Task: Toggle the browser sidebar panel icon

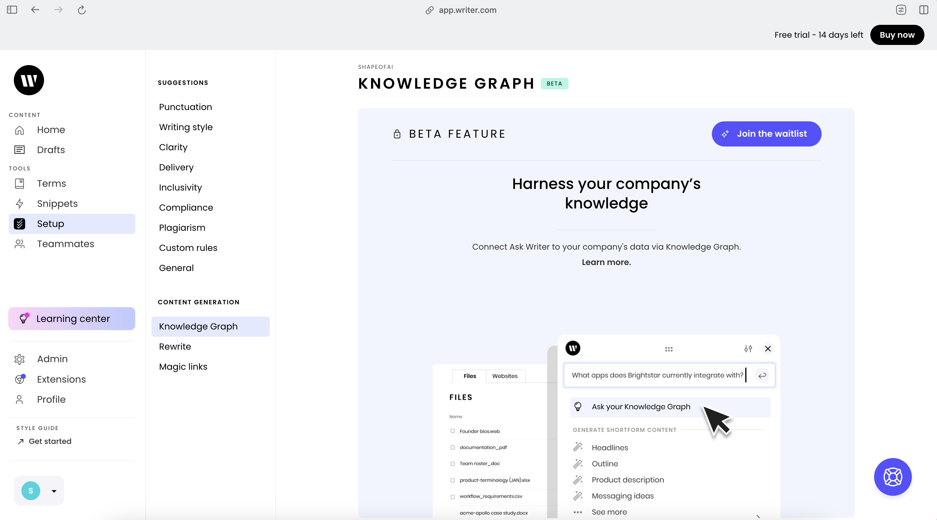Action: coord(12,10)
